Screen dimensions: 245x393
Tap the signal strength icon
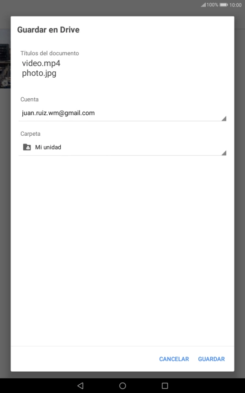click(203, 5)
